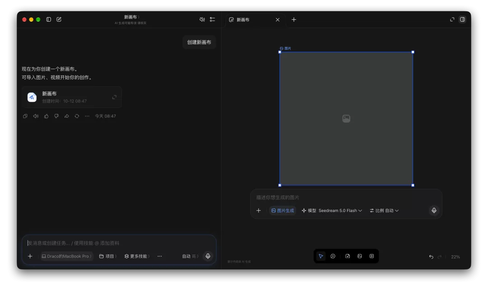Click the muted speaker icon in chat header
This screenshot has height=292, width=488.
[202, 19]
